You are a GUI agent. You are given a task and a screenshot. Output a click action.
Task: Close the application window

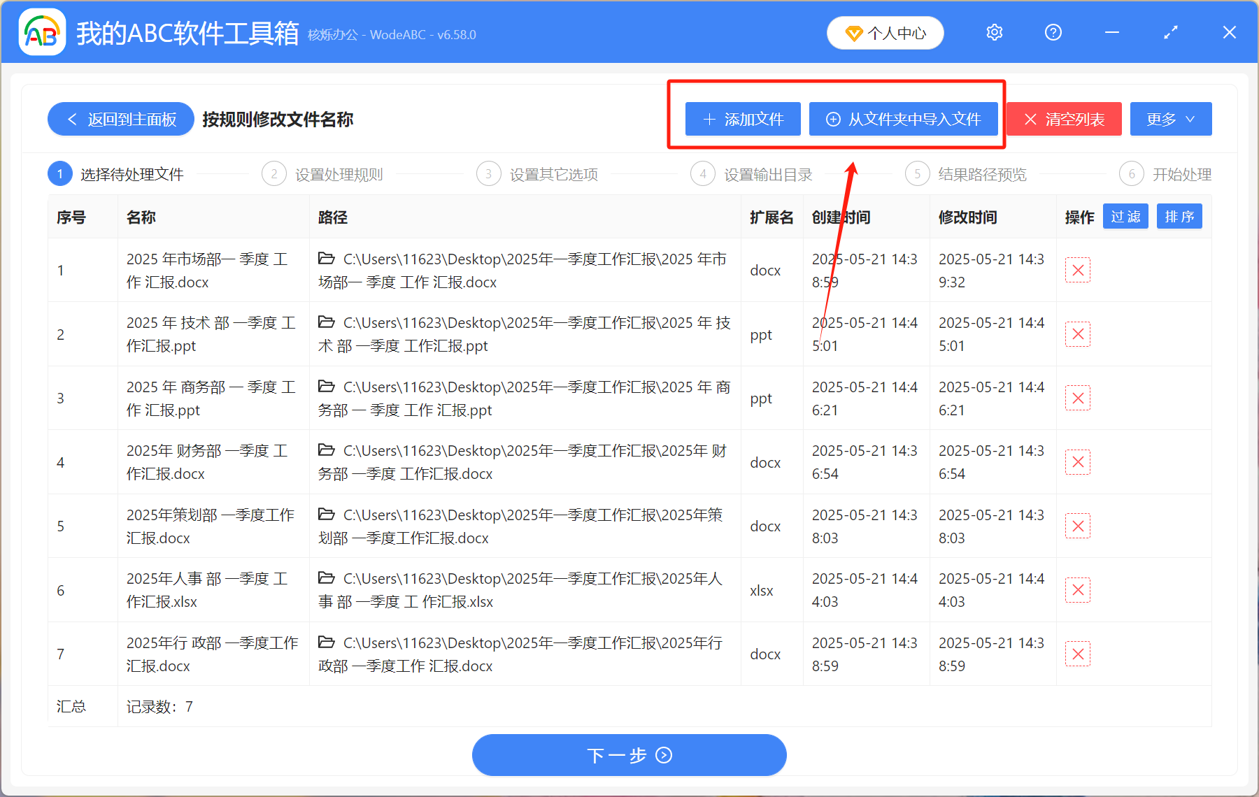[1229, 32]
